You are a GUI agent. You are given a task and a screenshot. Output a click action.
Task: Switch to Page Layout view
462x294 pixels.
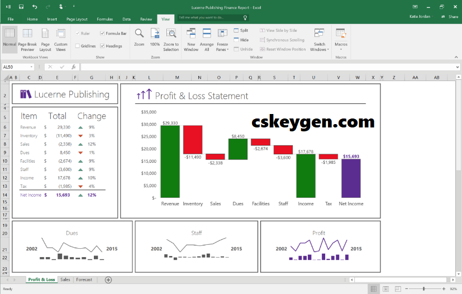tap(45, 40)
